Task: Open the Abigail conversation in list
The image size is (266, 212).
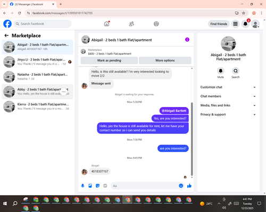Action: tap(37, 47)
